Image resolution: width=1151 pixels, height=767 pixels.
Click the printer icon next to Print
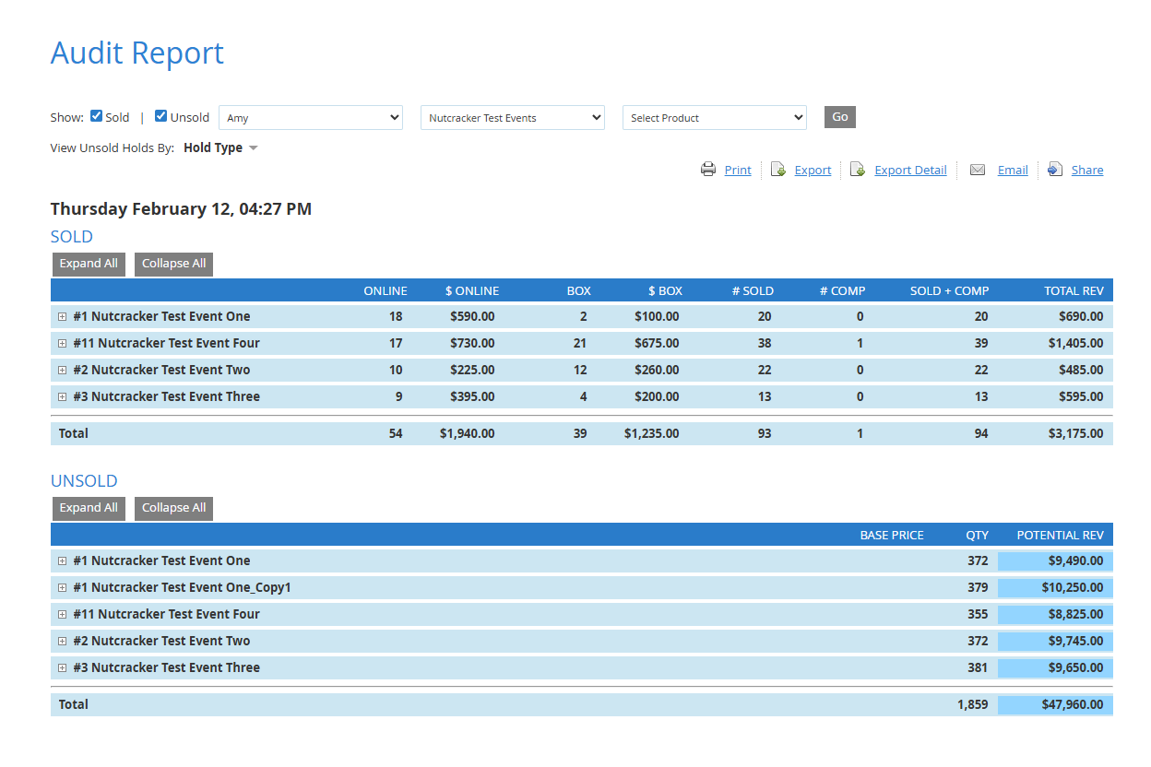coord(708,170)
